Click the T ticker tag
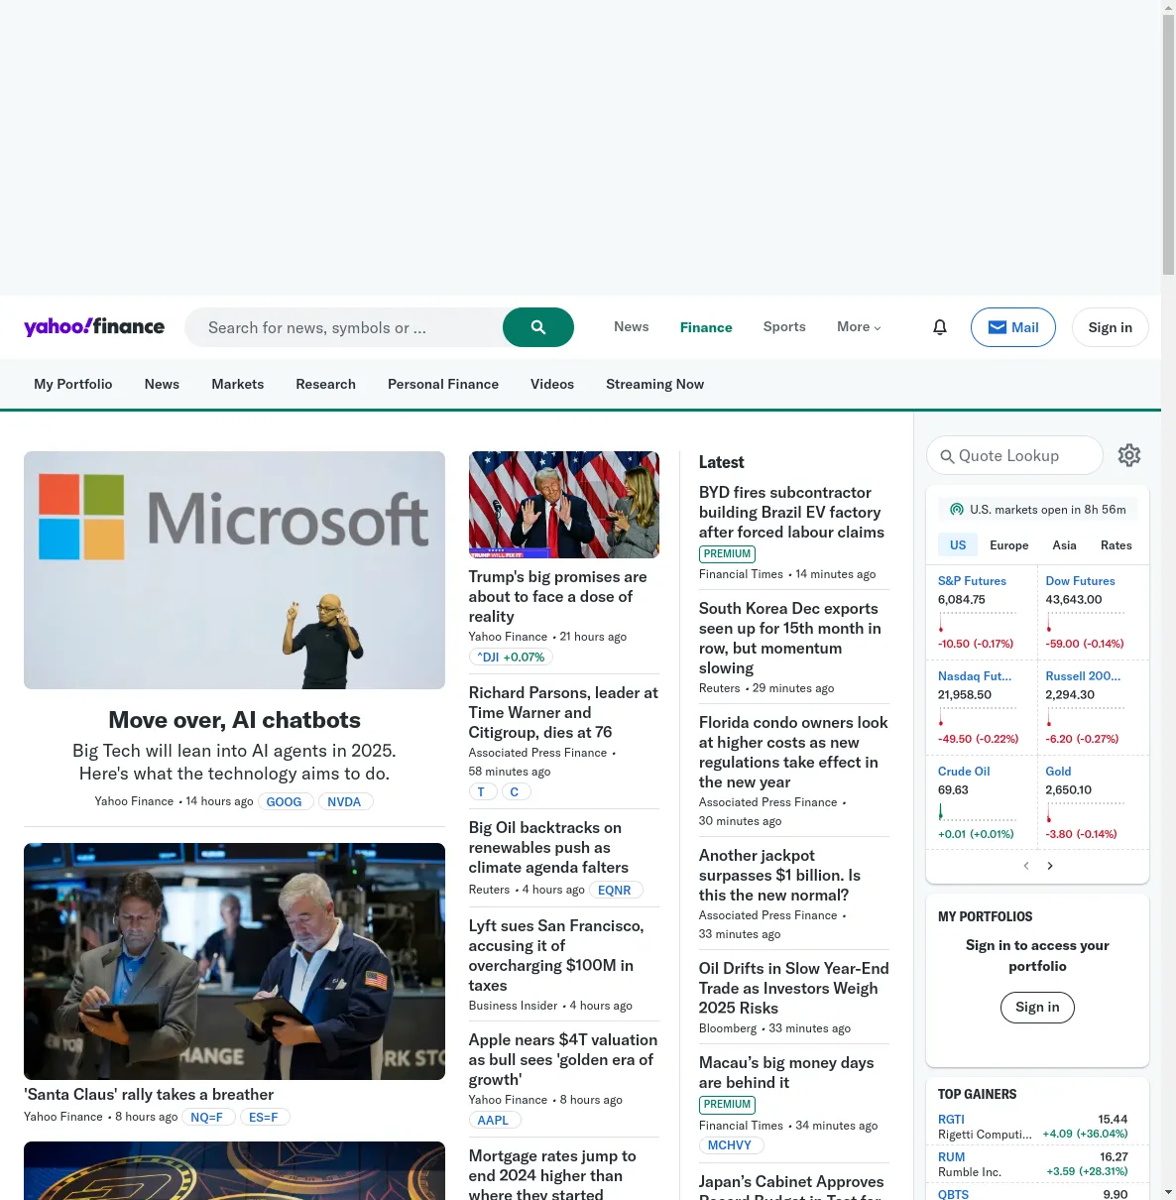 pos(481,791)
